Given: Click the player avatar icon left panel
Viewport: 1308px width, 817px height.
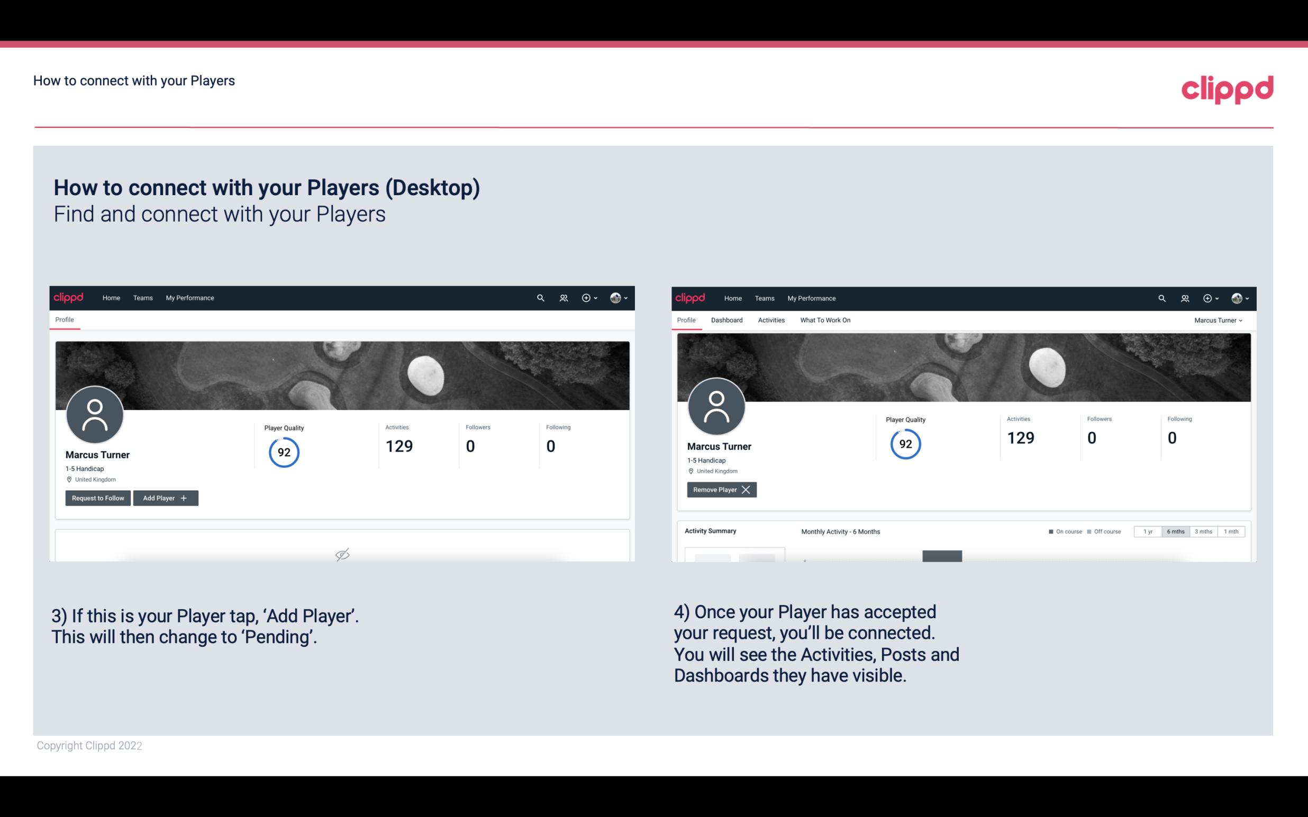Looking at the screenshot, I should coord(94,412).
